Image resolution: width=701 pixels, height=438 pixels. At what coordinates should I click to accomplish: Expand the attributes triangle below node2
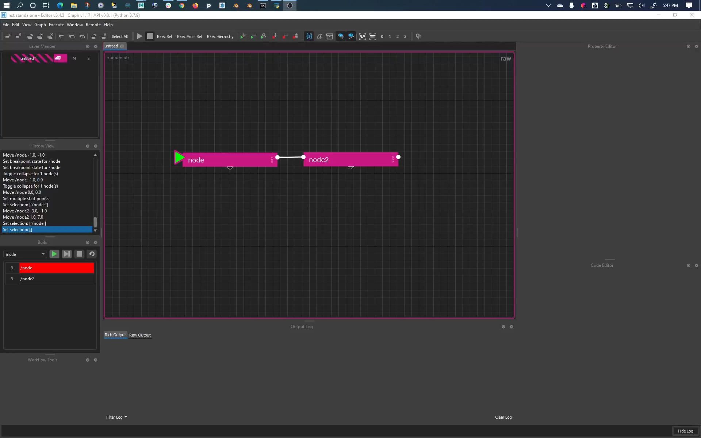351,168
